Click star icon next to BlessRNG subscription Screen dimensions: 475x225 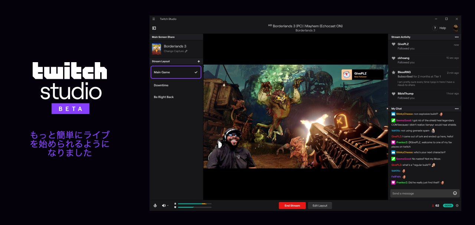pos(393,73)
